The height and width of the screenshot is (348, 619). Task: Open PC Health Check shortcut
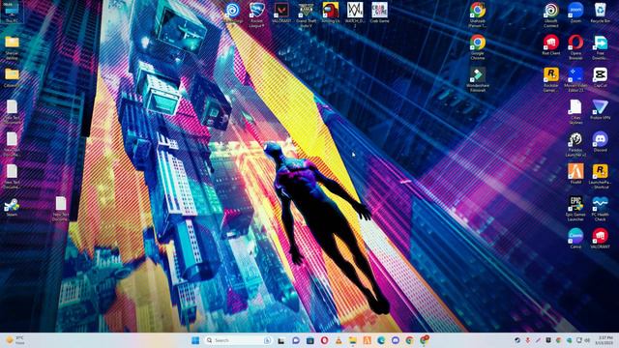(600, 209)
